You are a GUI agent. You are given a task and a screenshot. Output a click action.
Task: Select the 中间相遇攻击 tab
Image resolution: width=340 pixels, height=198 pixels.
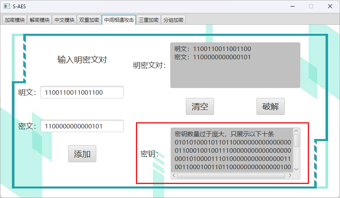[119, 20]
